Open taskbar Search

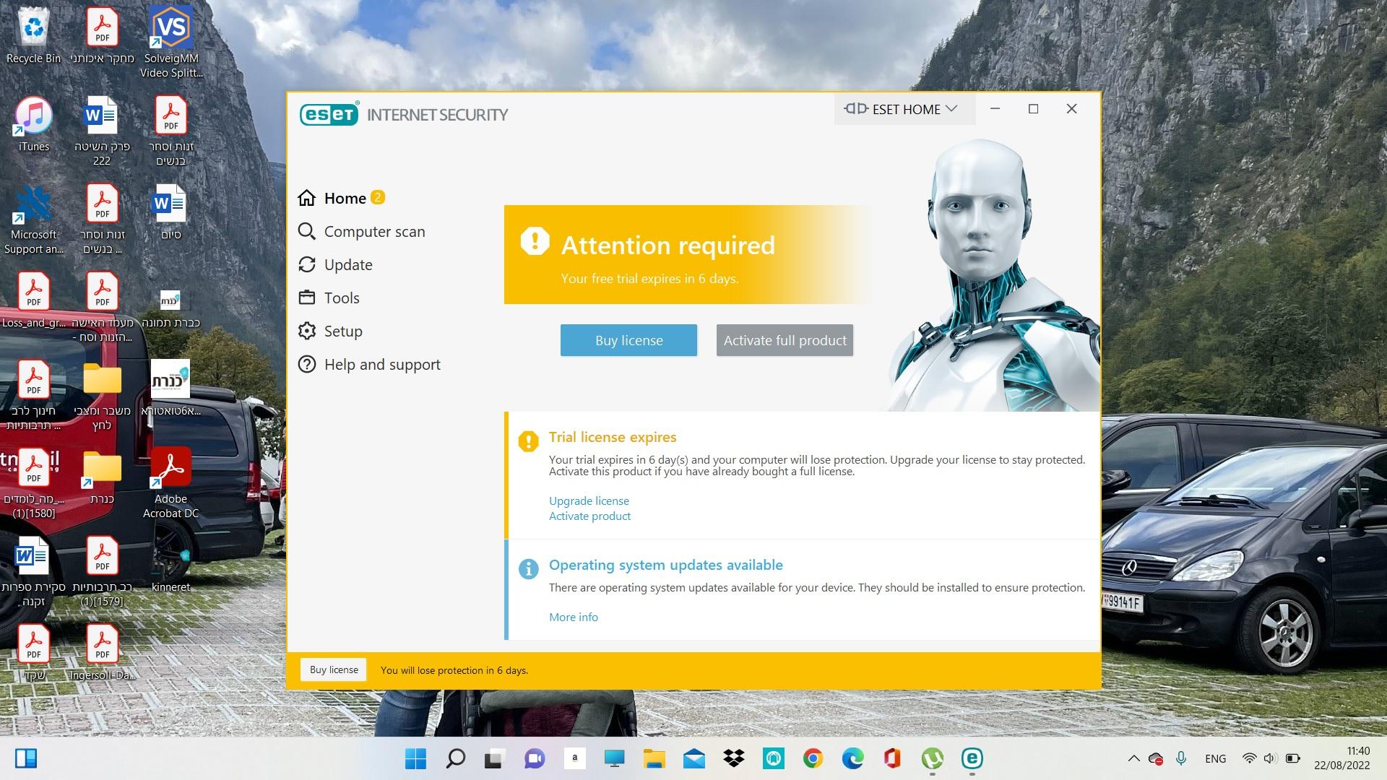coord(455,758)
